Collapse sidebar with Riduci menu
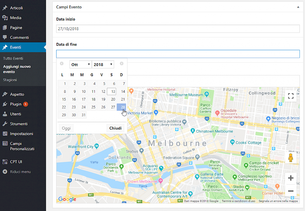The image size is (305, 211). click(x=20, y=172)
